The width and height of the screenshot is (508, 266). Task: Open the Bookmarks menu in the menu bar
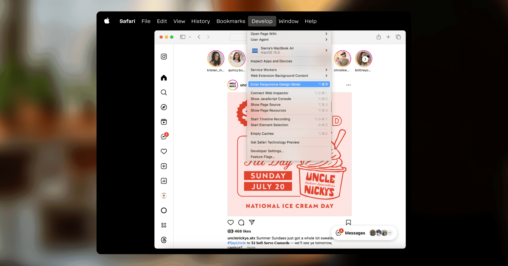coord(231,21)
